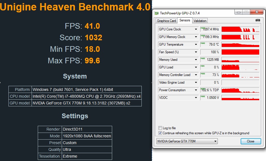Image resolution: width=266 pixels, height=161 pixels.
Task: Click the GPU-Z screenshot camera icon
Action: pos(258,20)
